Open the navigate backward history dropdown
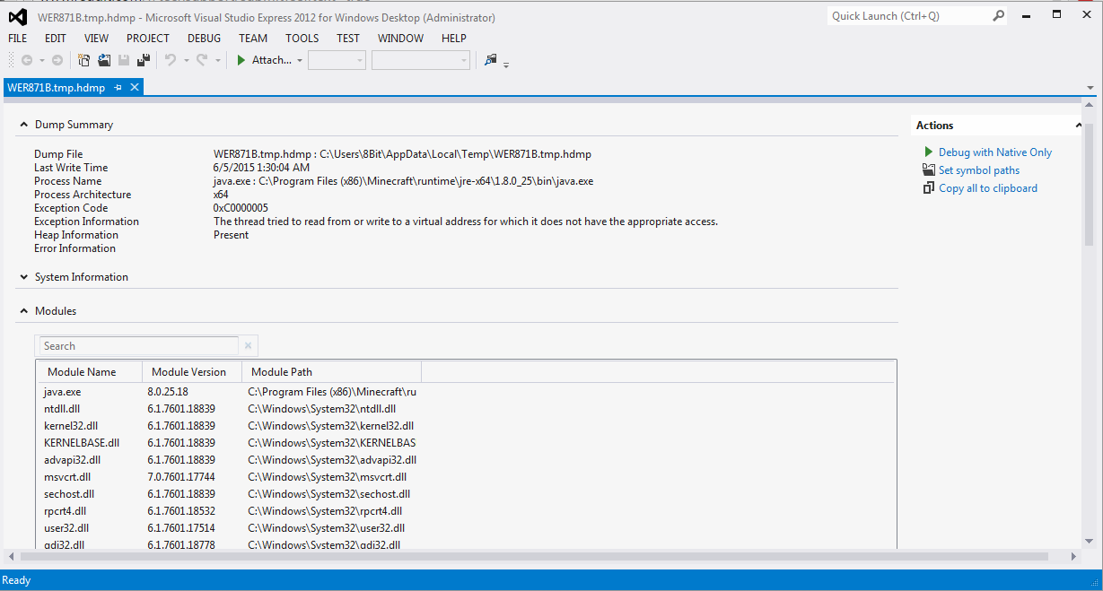Screen dimensions: 1103x591 click(x=42, y=60)
